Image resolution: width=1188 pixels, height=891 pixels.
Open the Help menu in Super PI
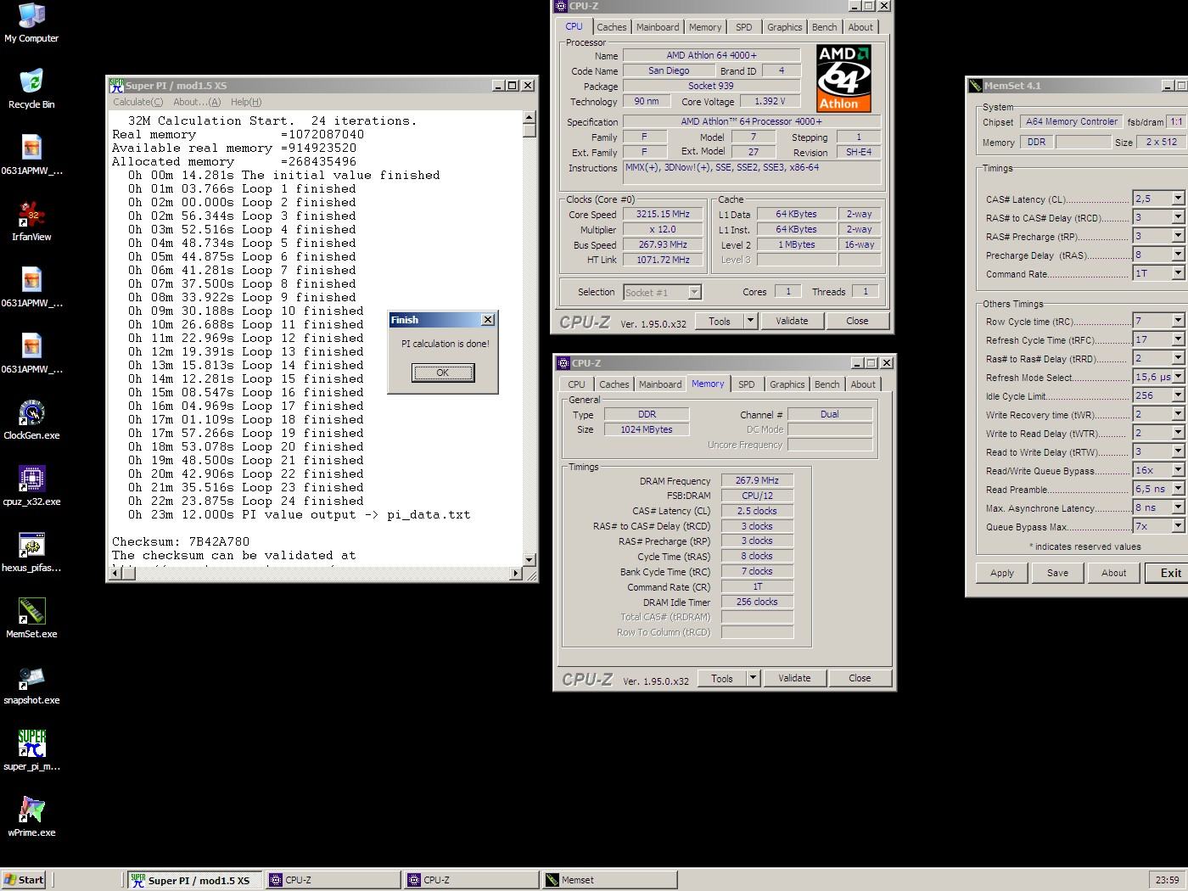[246, 102]
